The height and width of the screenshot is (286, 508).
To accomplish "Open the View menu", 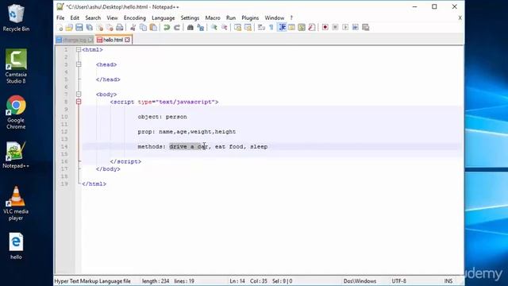I will pyautogui.click(x=112, y=17).
